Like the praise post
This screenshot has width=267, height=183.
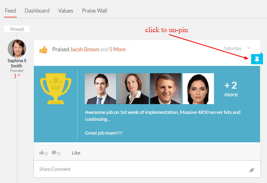76,153
